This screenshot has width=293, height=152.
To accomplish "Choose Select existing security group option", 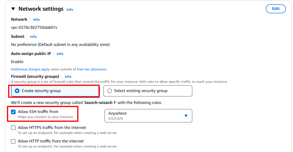I will (x=110, y=91).
